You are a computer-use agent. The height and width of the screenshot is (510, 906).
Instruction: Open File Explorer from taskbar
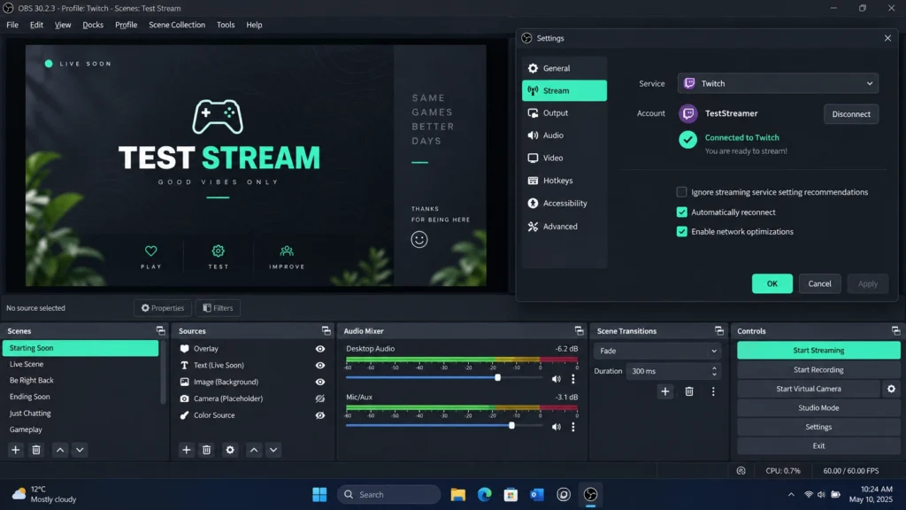click(458, 494)
